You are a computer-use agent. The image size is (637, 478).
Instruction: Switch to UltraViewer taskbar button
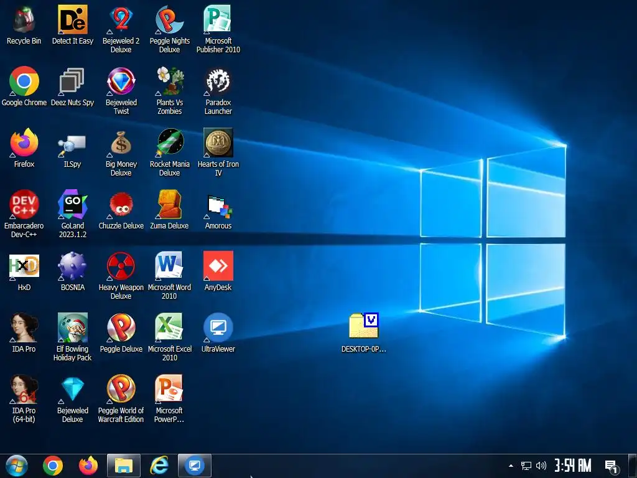coord(195,466)
